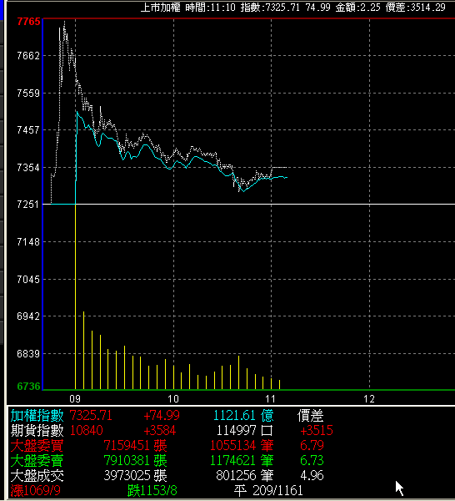Click the 10840 futures index value

point(87,431)
